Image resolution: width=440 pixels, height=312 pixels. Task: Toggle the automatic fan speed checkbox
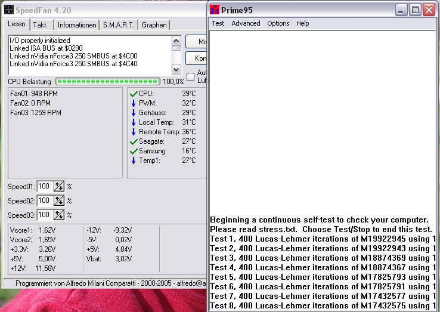[190, 77]
